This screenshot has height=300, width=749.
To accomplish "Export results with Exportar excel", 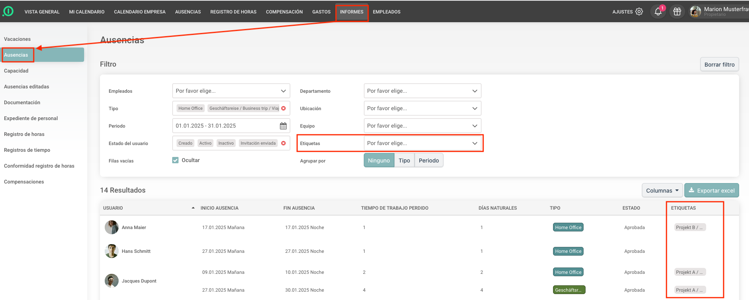I will [x=711, y=191].
